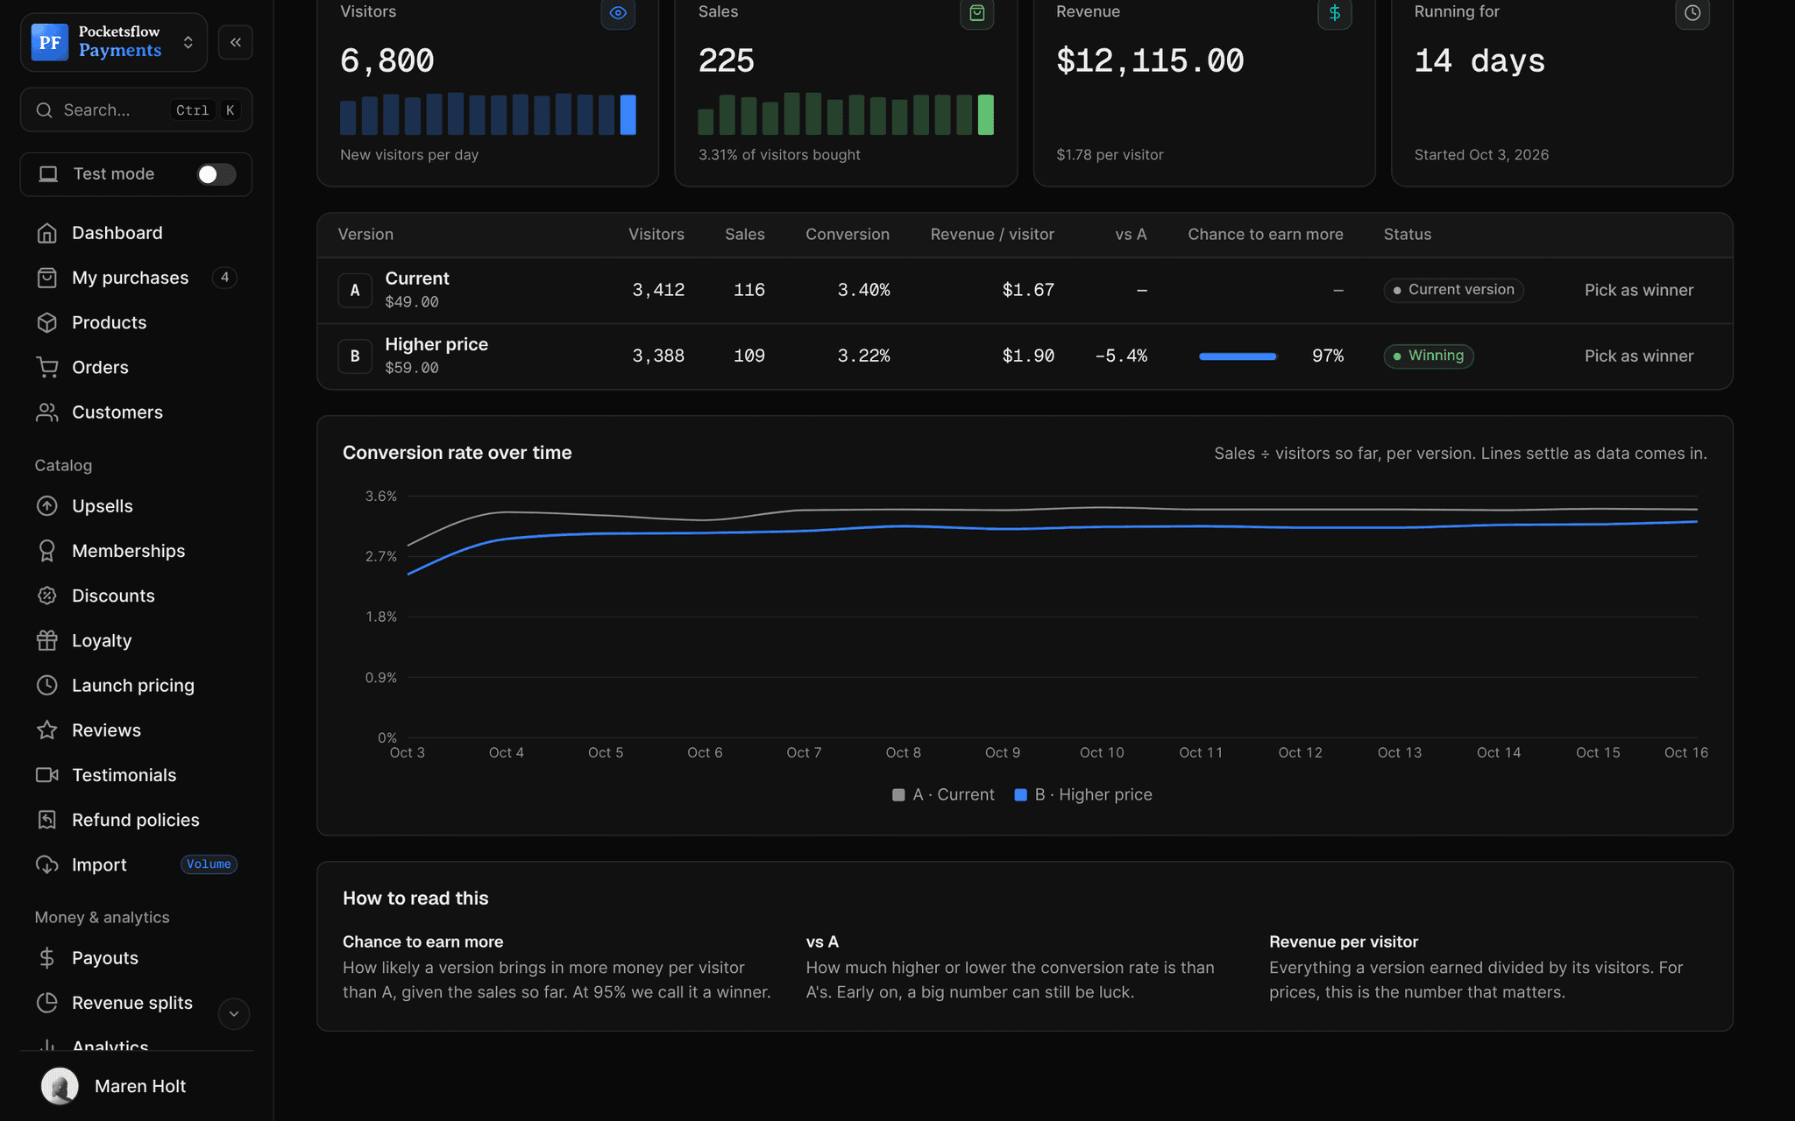Collapse the sidebar with double-chevron button

(x=236, y=42)
